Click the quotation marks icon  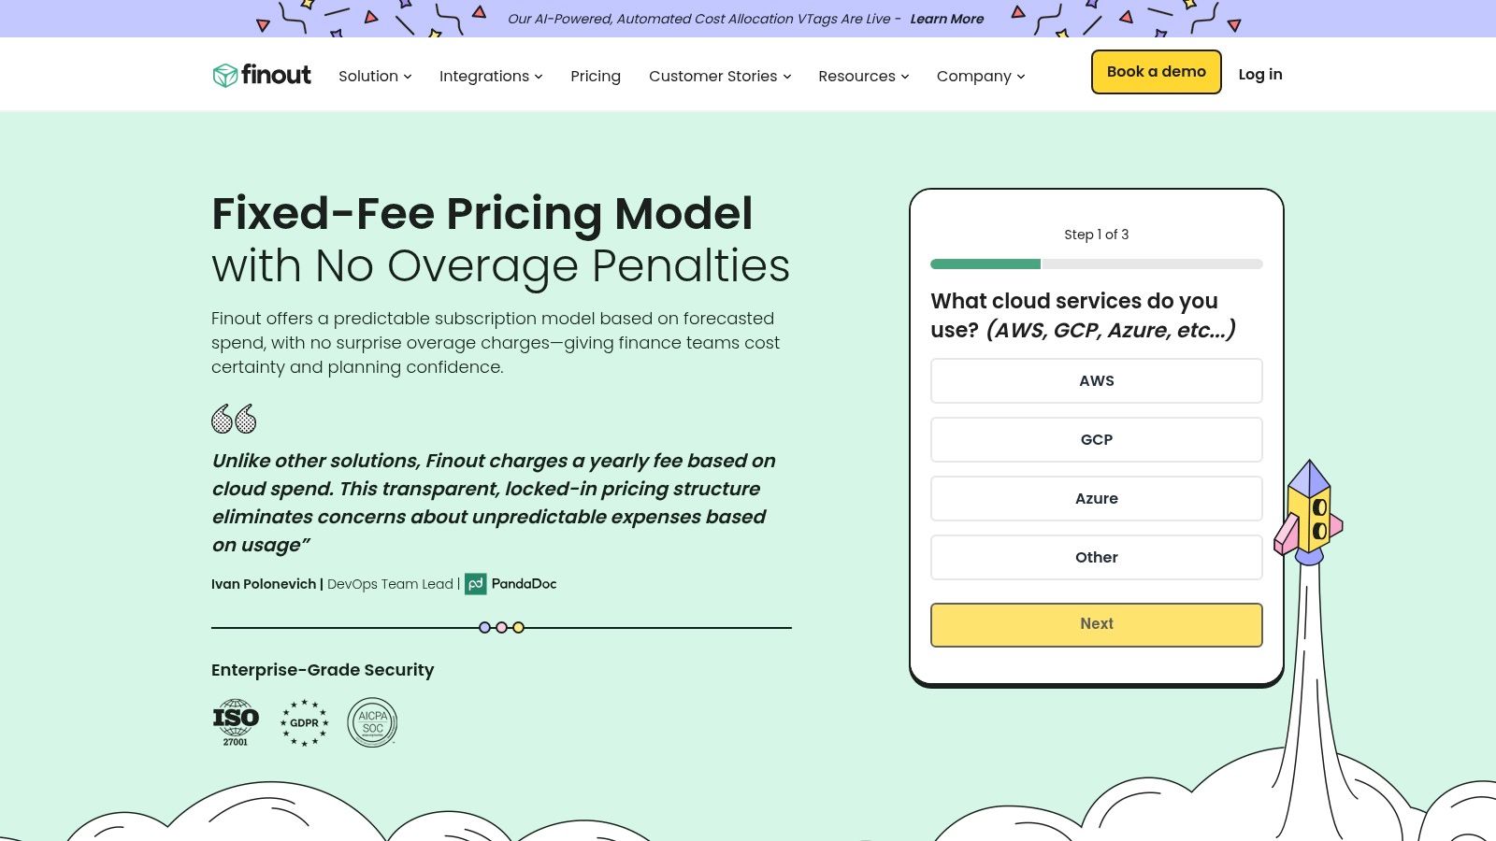pyautogui.click(x=234, y=420)
